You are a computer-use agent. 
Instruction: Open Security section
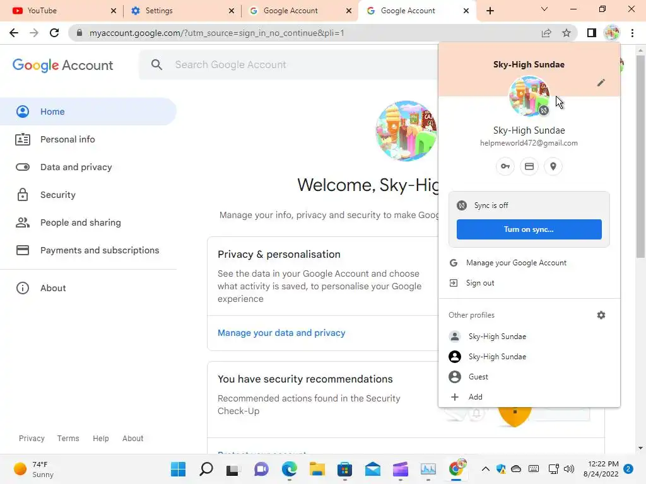pyautogui.click(x=88, y=195)
